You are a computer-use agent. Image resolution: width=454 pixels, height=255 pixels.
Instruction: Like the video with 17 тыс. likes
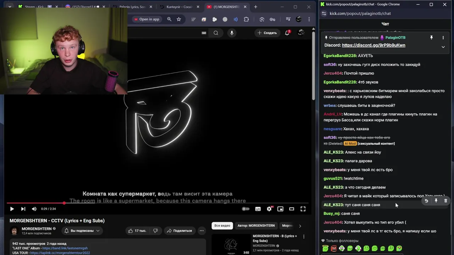click(x=137, y=231)
